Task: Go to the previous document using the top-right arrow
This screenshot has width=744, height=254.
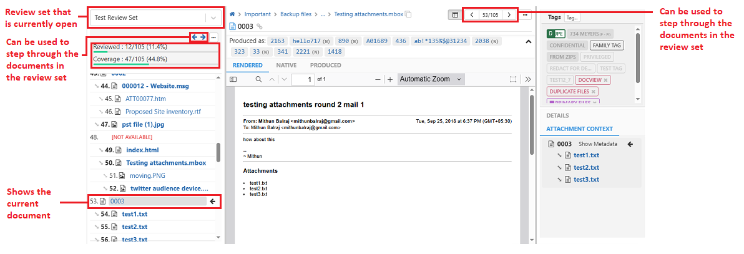Action: point(472,14)
